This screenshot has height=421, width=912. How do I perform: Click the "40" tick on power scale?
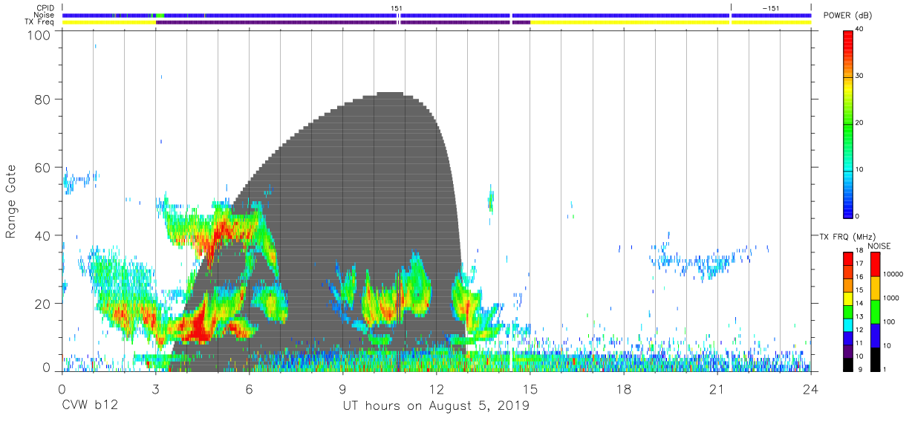(x=860, y=30)
